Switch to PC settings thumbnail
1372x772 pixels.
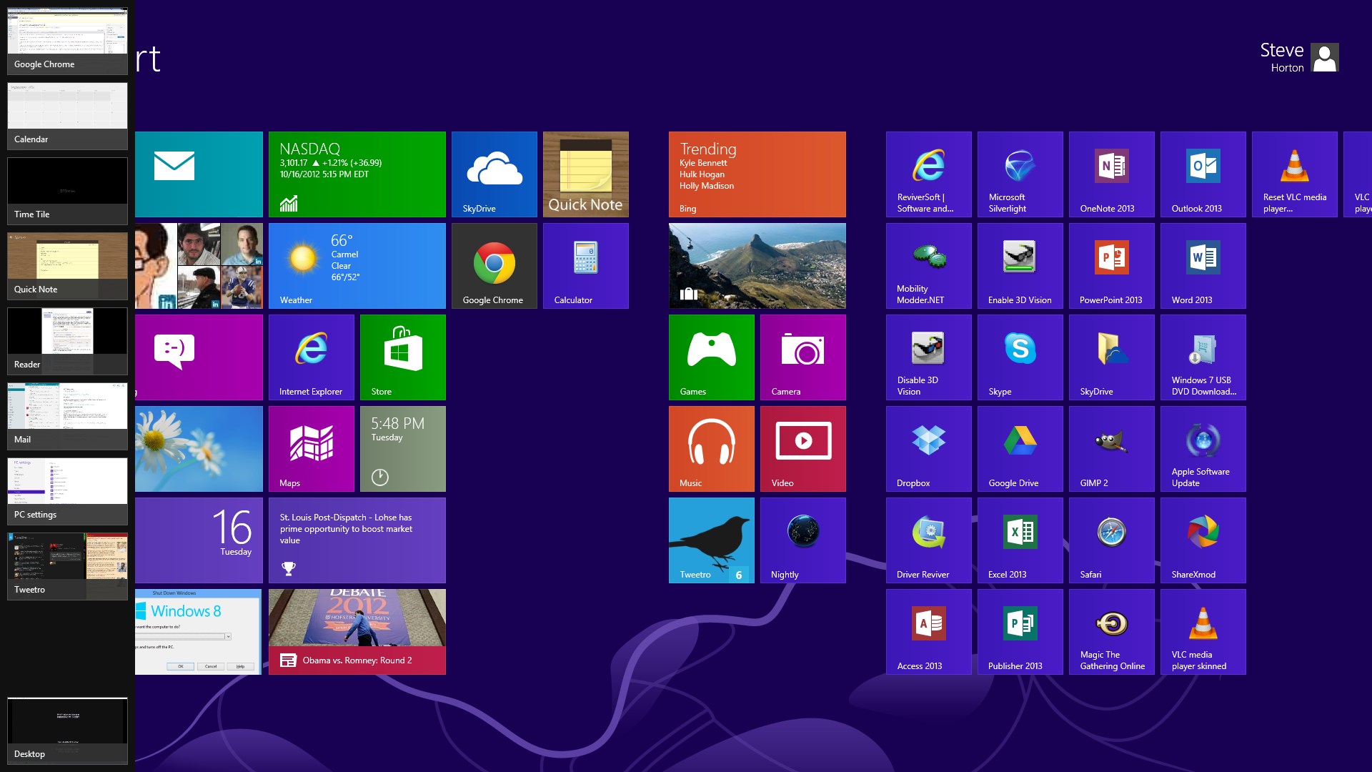pos(67,491)
